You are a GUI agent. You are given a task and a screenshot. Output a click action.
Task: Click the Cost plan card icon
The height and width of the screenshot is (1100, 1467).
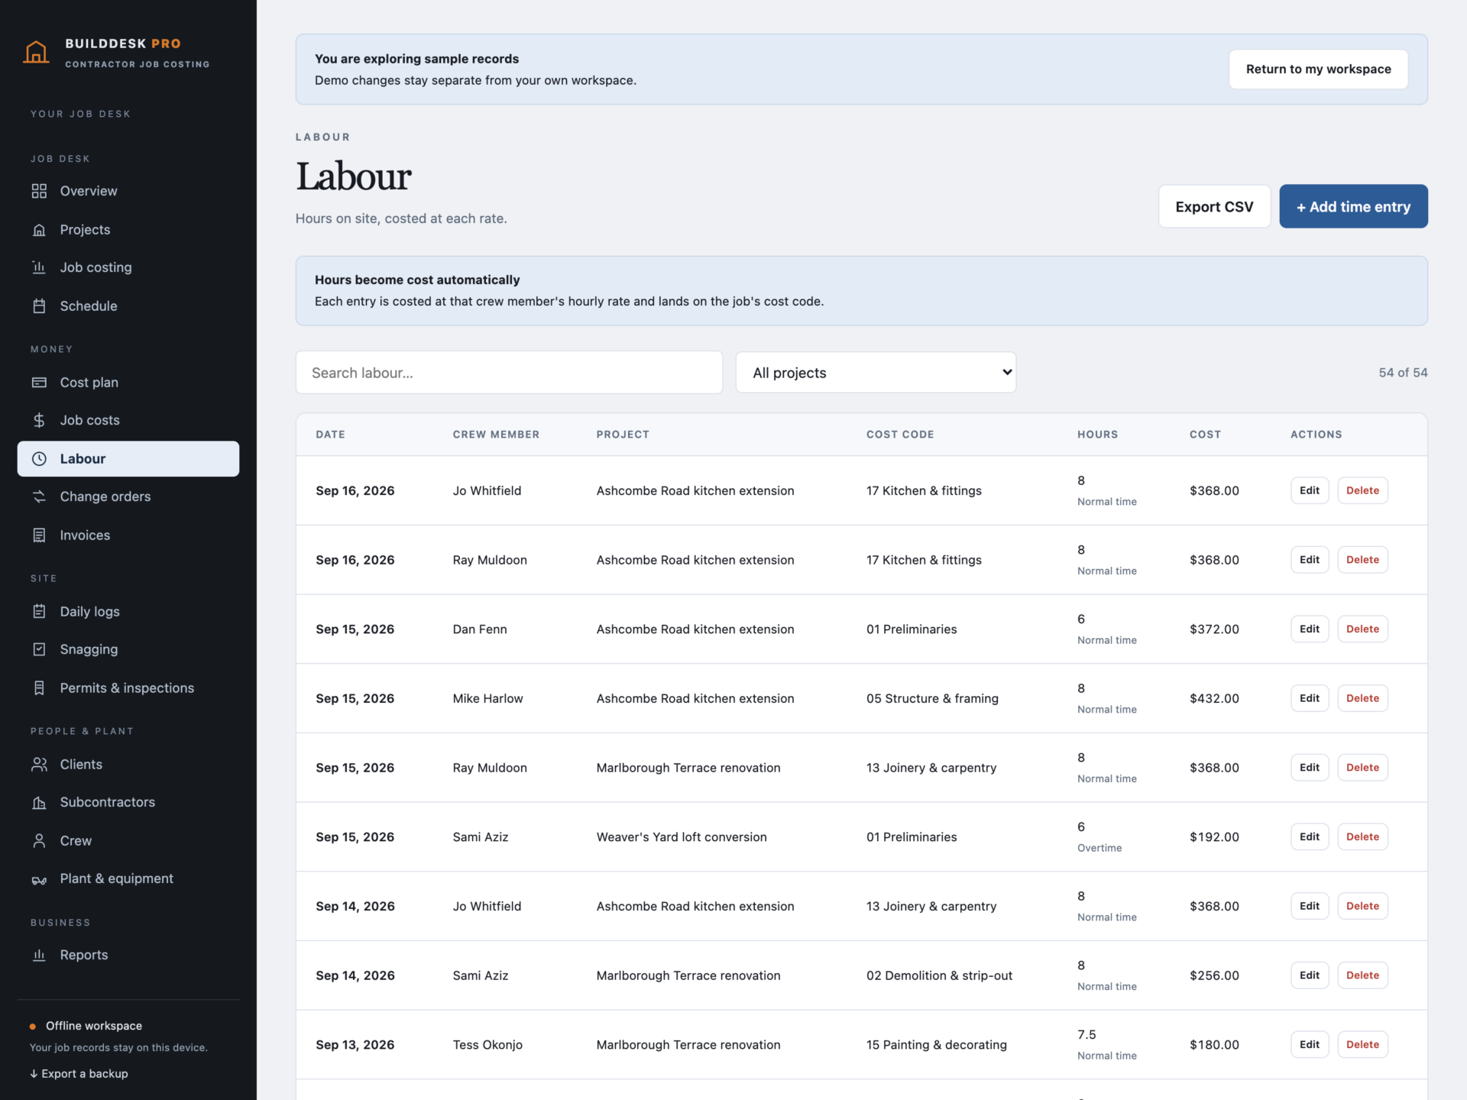pyautogui.click(x=39, y=383)
